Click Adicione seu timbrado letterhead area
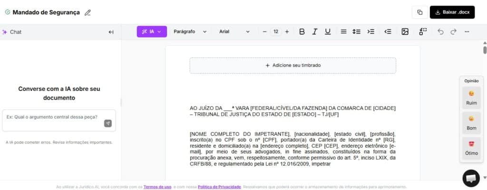 [x=293, y=65]
